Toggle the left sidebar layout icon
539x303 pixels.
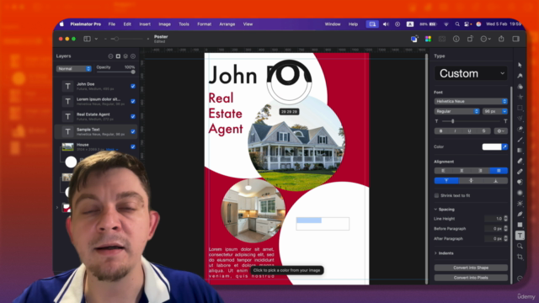87,39
